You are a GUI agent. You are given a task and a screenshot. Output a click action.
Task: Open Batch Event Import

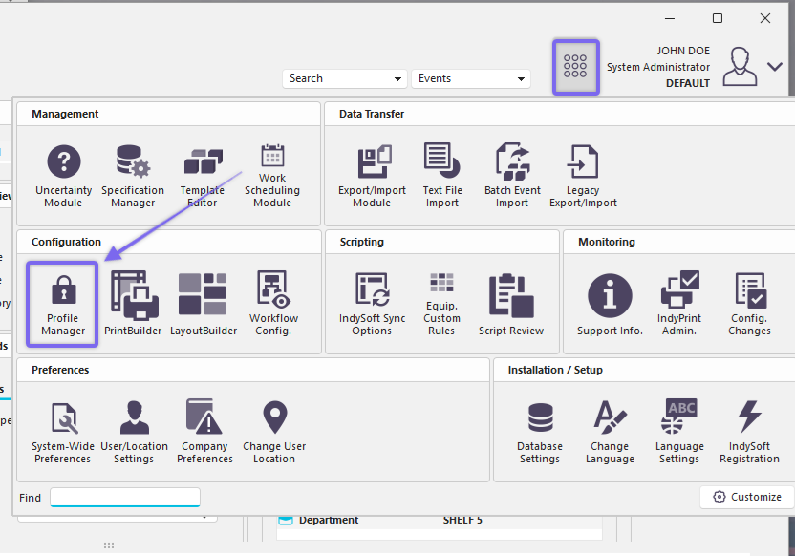point(512,175)
